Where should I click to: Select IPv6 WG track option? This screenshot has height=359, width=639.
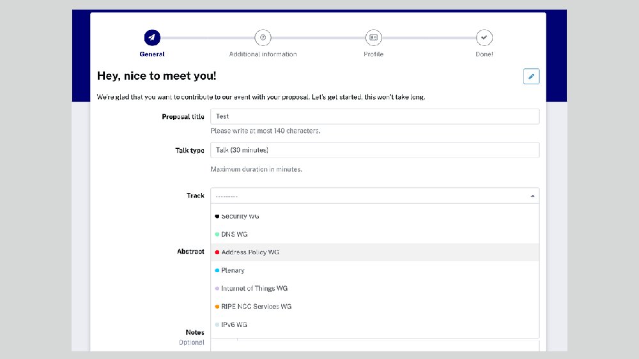234,325
